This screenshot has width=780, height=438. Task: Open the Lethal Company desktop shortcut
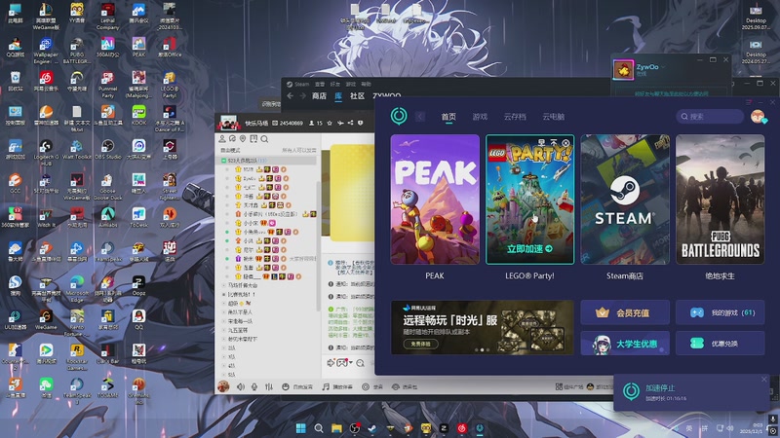pos(107,16)
